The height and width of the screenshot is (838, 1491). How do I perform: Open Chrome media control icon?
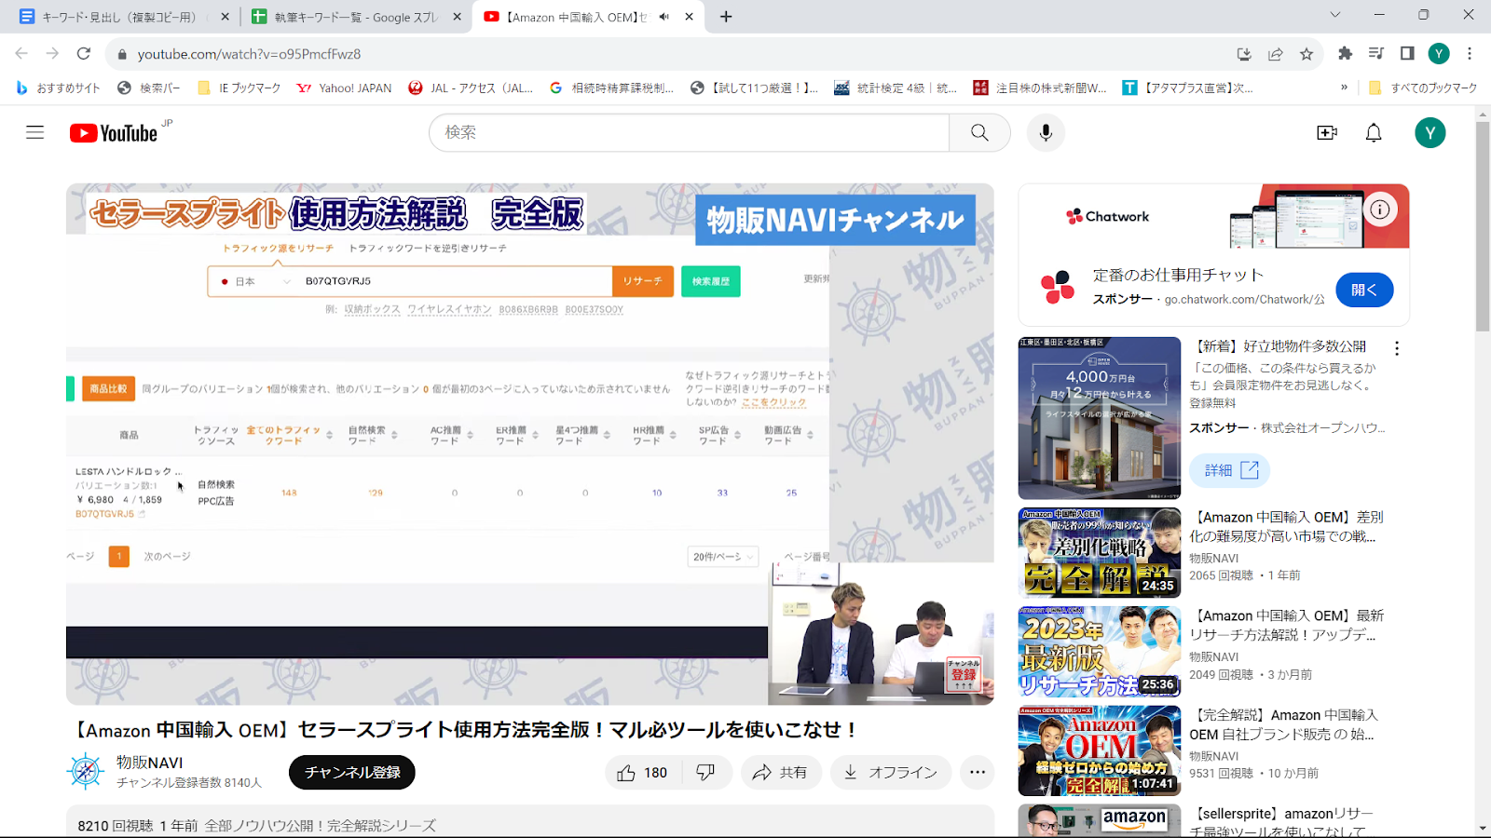(1376, 54)
